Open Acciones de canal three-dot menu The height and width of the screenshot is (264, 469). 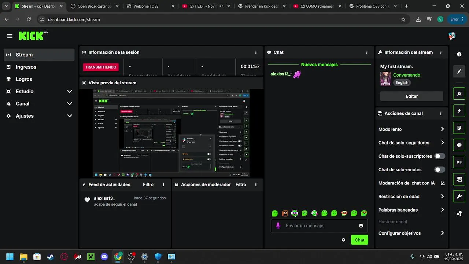coord(441,114)
